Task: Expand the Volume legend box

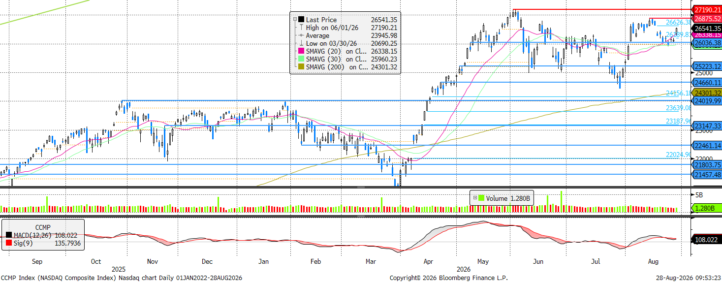Action: pos(475,198)
